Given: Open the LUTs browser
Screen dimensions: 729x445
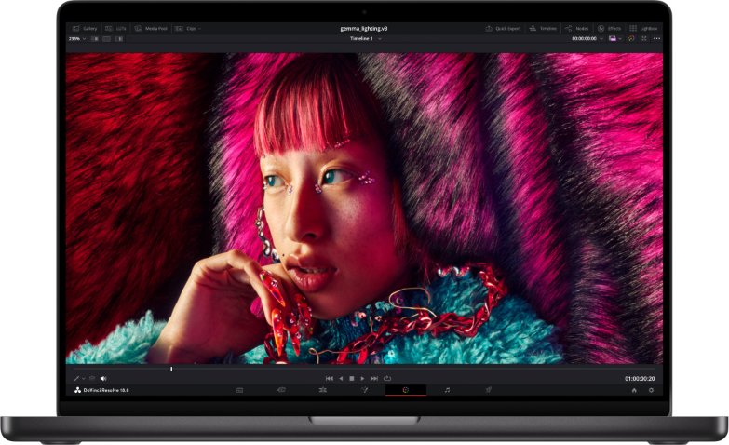Looking at the screenshot, I should point(116,29).
